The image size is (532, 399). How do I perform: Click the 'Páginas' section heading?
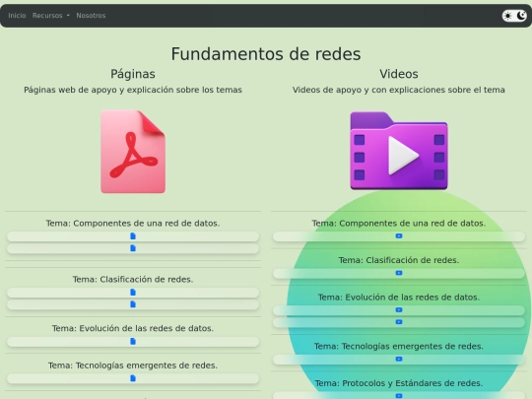[x=133, y=74]
